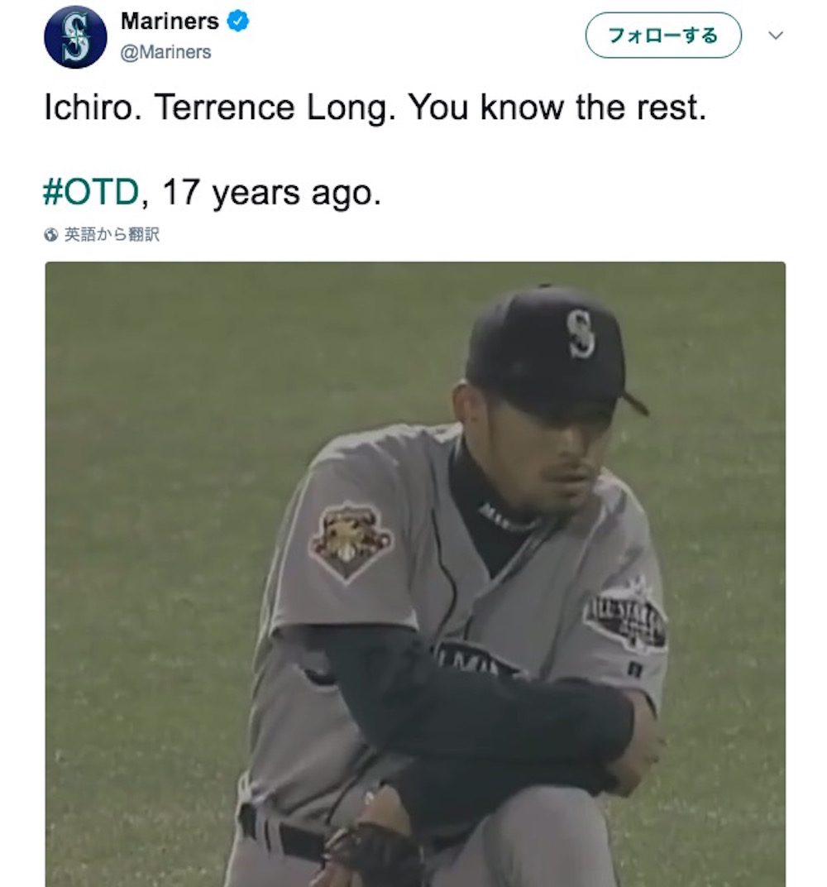Viewport: 827px width, 887px height.
Task: Click the lettering on the undershirt collar
Action: pyautogui.click(x=504, y=517)
